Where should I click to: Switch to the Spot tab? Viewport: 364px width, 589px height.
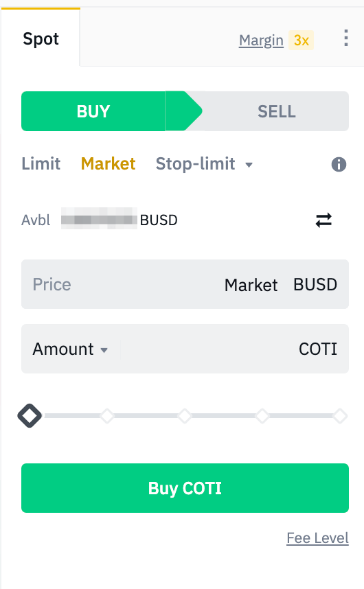pyautogui.click(x=41, y=38)
